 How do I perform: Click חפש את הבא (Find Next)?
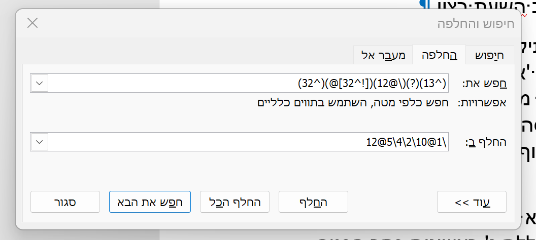[x=150, y=202]
